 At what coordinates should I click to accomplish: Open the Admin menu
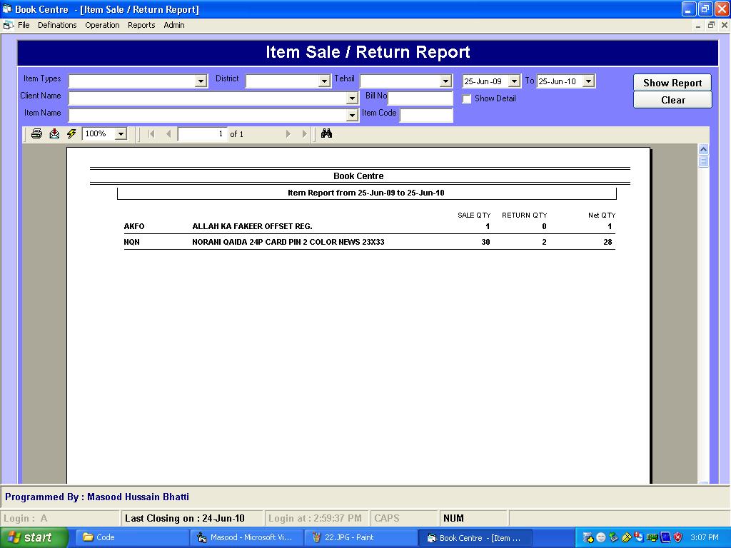pos(174,25)
